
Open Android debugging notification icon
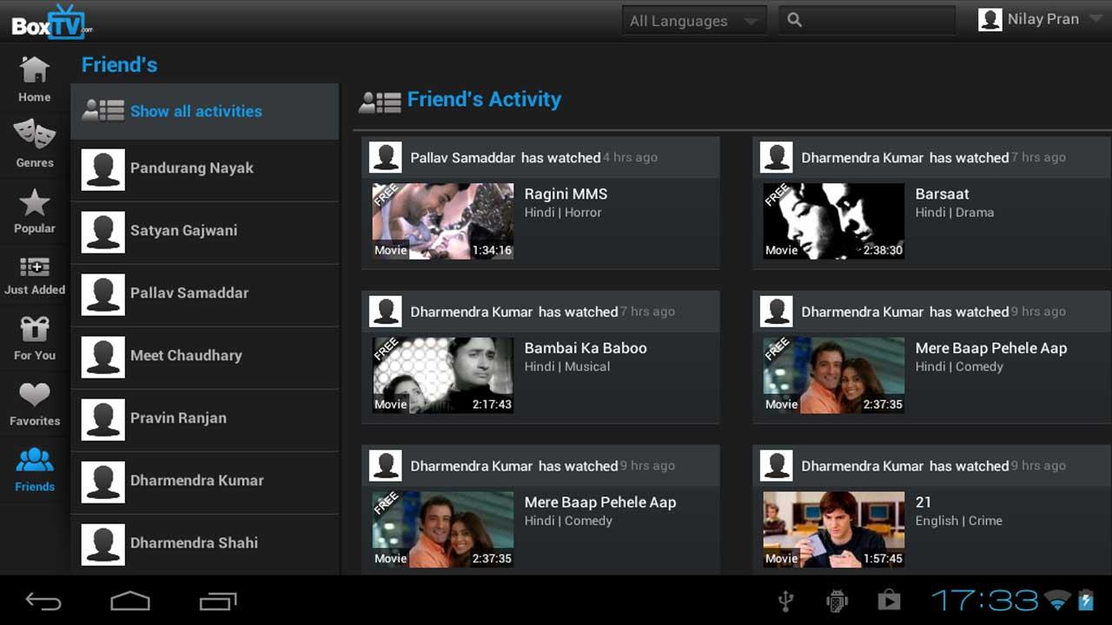pos(837,600)
